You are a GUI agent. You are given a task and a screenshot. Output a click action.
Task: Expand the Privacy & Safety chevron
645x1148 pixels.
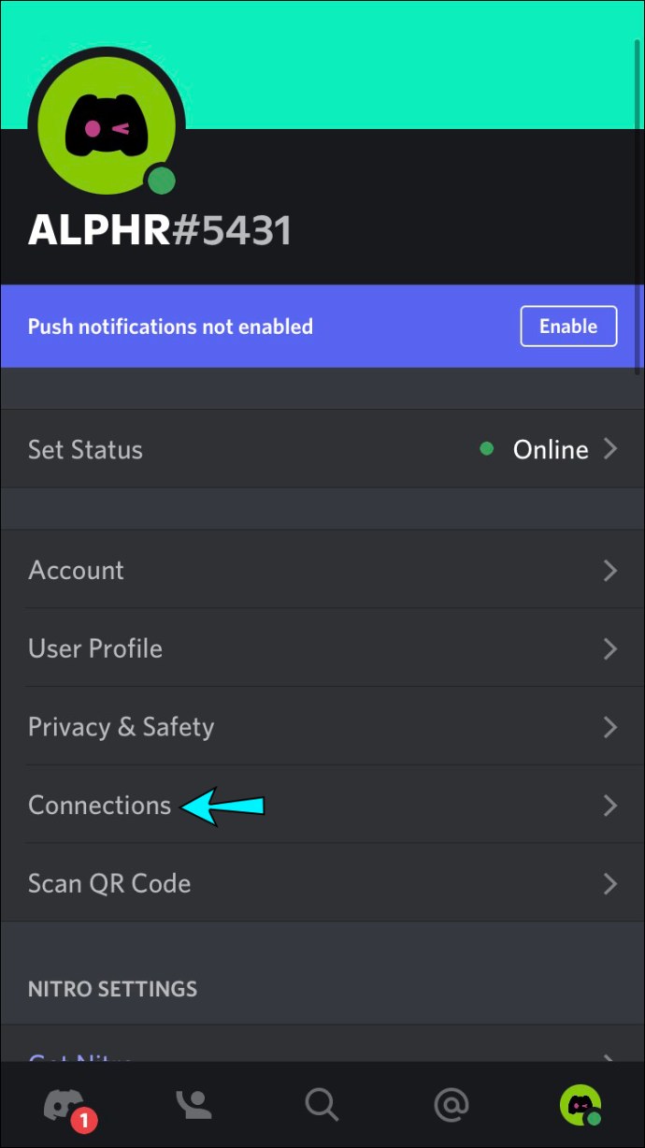pos(610,727)
